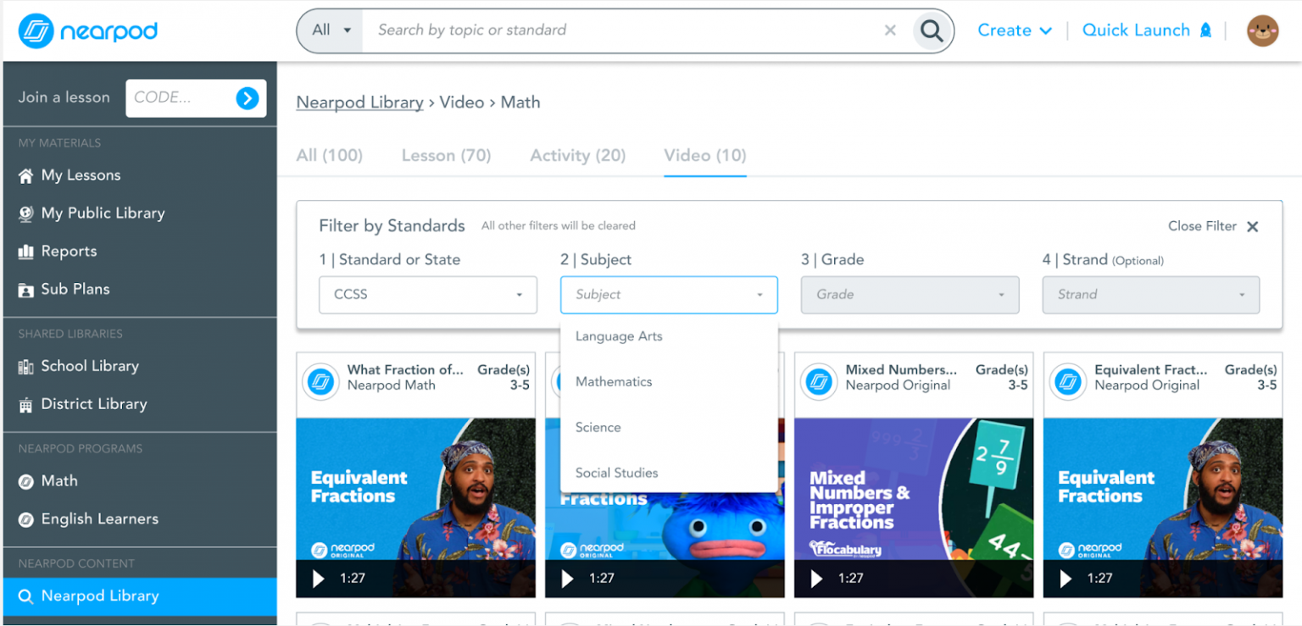Follow the Nearpod Library breadcrumb link
This screenshot has width=1302, height=626.
click(x=359, y=102)
